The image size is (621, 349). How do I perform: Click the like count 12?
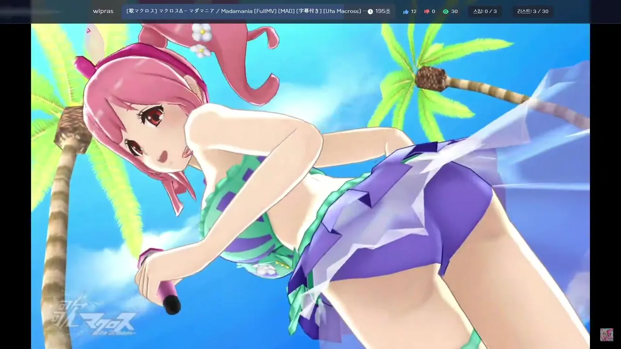click(x=413, y=12)
